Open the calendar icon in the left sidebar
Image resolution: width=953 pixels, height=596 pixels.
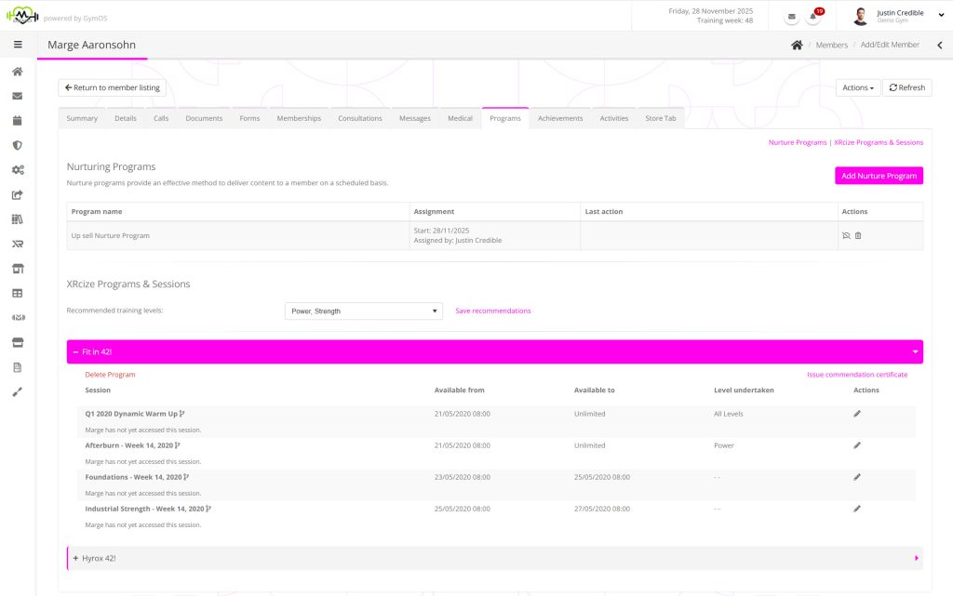click(18, 120)
